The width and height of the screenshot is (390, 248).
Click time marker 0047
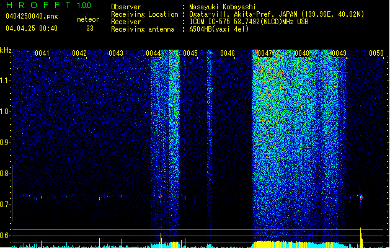tap(265, 53)
